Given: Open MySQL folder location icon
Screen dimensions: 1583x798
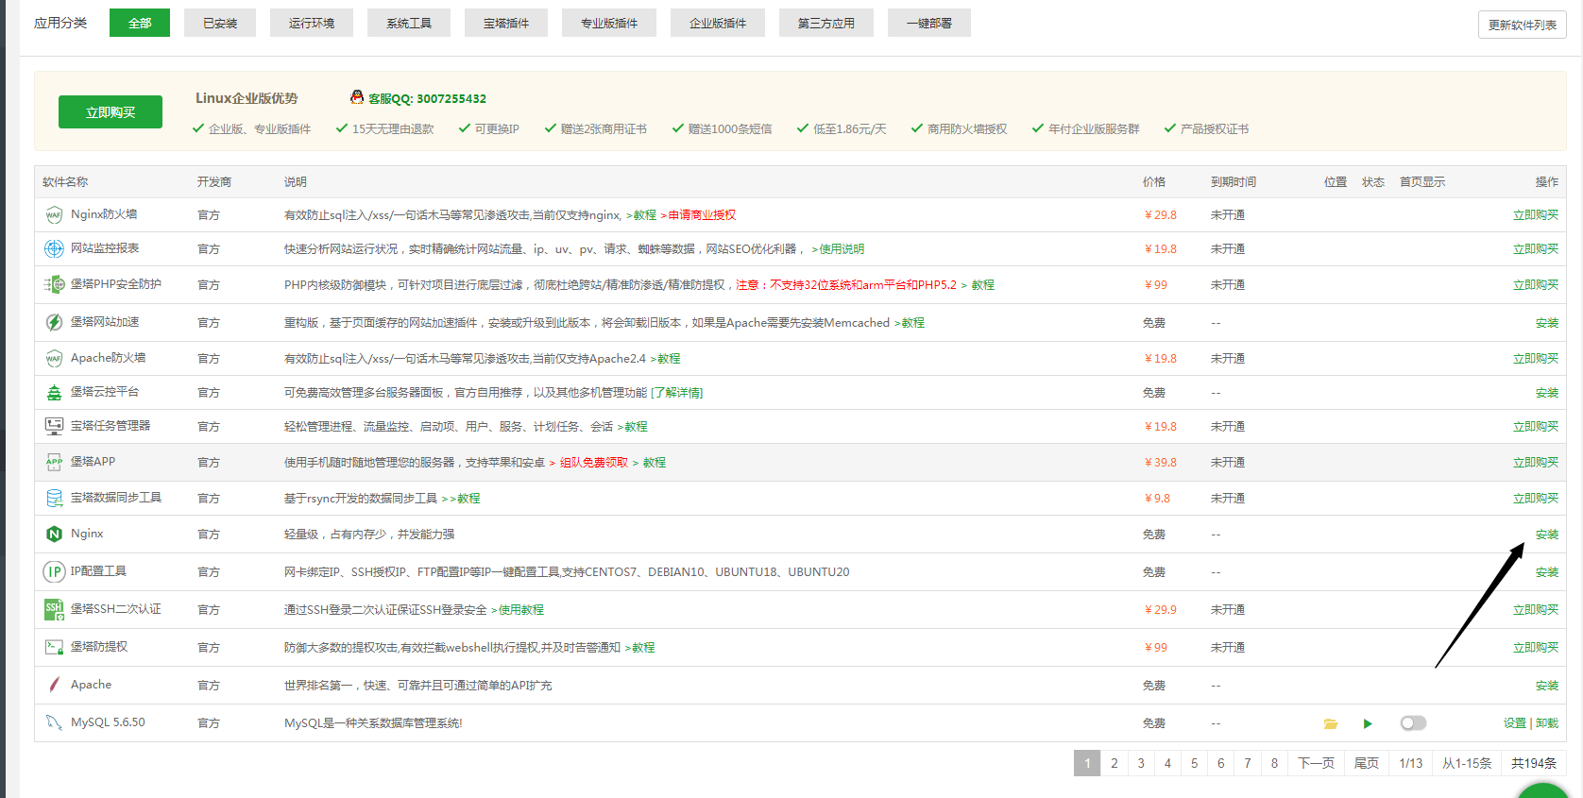Looking at the screenshot, I should click(x=1331, y=723).
